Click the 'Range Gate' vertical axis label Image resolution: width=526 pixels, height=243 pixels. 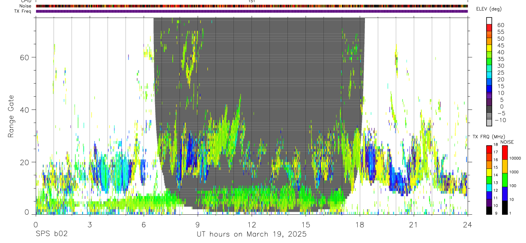click(10, 116)
